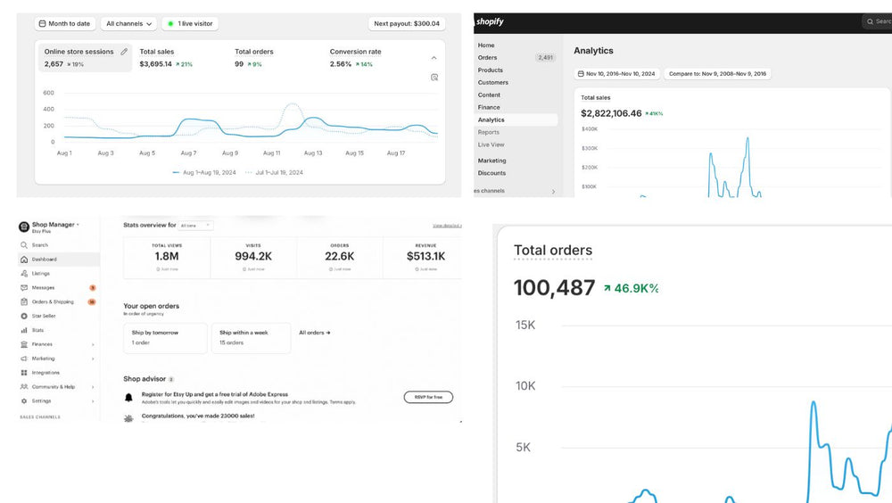
Task: Click the report view icon above the sessions chart
Action: [434, 78]
